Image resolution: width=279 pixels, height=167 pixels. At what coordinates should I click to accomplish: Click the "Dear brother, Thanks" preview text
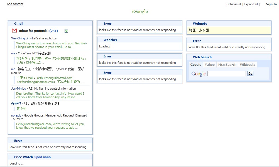pos(50,95)
